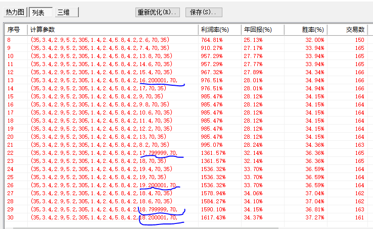
Task: Click the 保存(S).. button
Action: click(x=204, y=12)
